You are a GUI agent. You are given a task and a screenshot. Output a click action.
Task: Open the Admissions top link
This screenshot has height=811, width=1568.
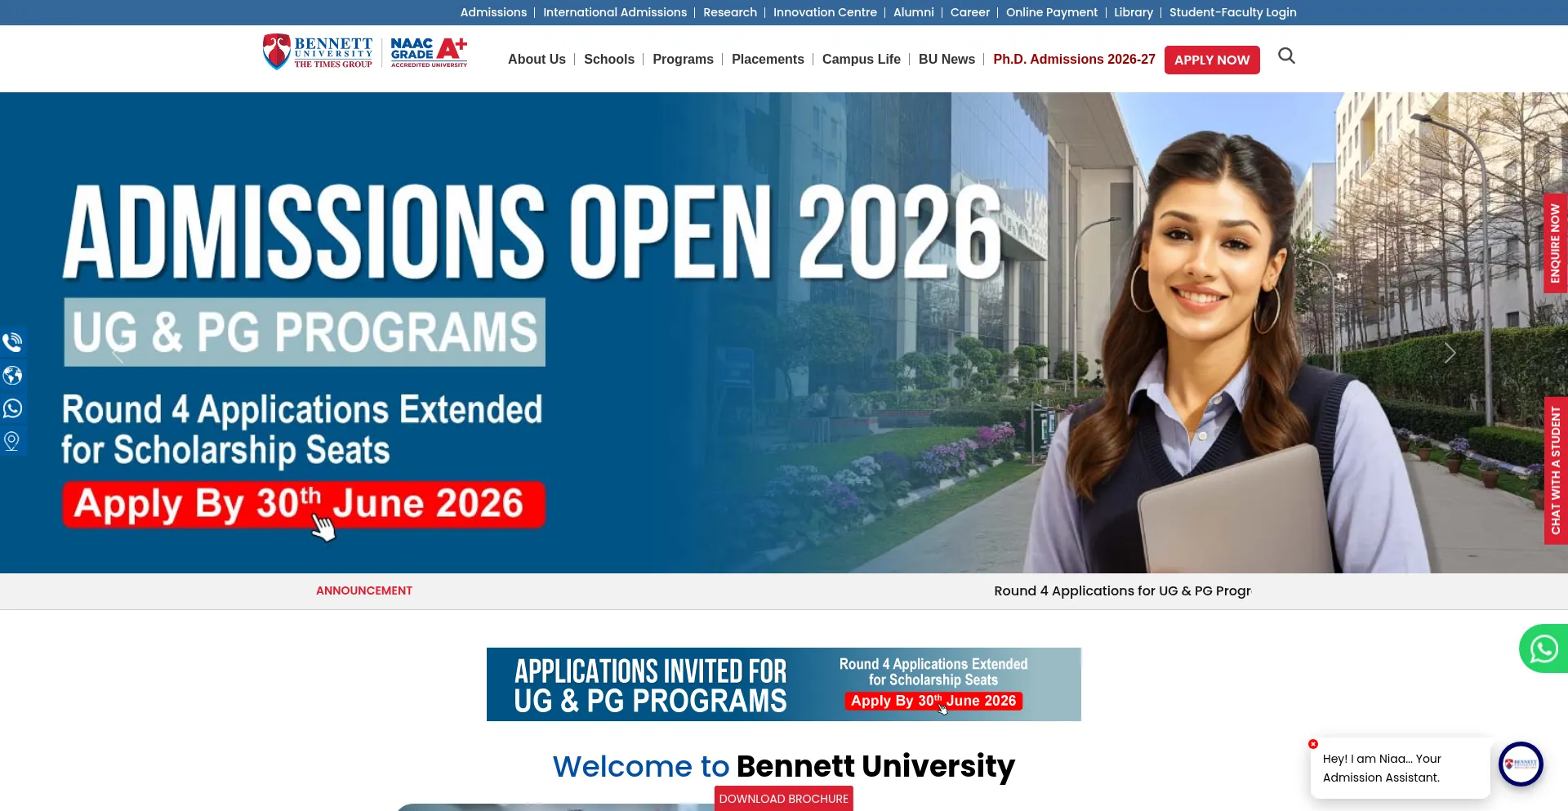point(493,12)
